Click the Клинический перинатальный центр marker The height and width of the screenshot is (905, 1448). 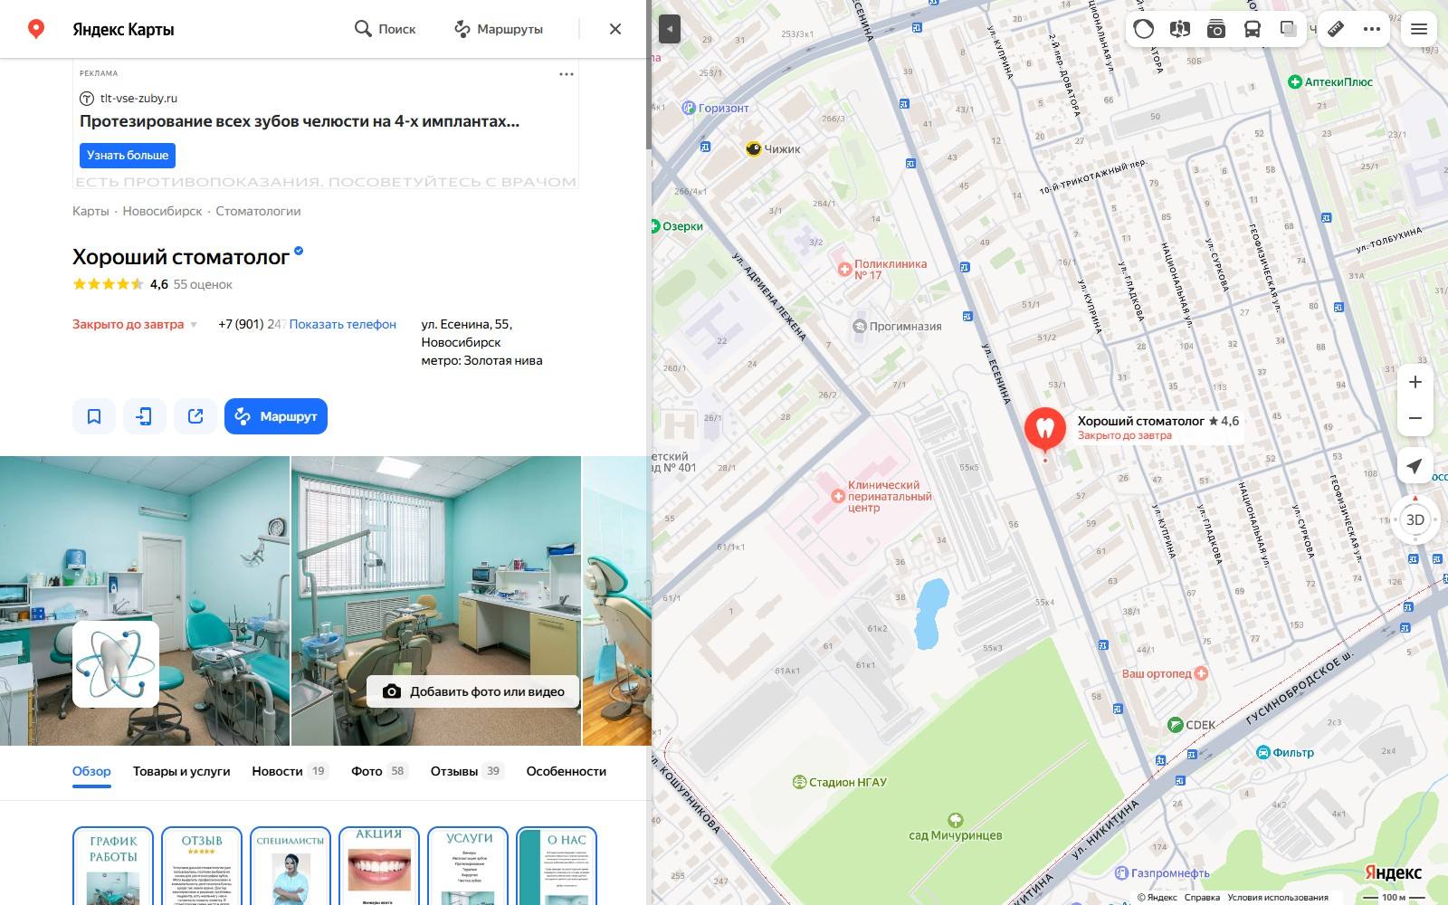(x=881, y=496)
